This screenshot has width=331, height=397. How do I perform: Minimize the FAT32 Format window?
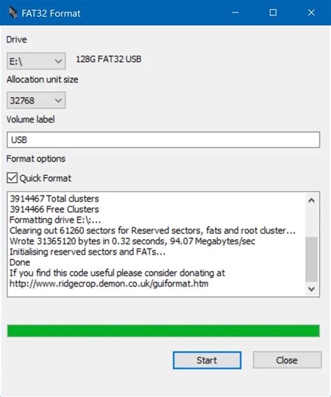[235, 13]
